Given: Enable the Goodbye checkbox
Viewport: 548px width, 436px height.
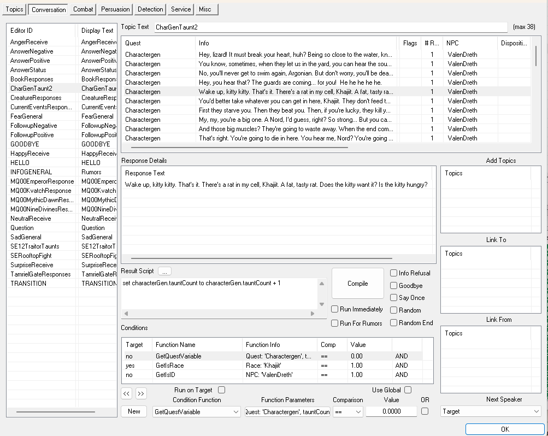Looking at the screenshot, I should 393,286.
